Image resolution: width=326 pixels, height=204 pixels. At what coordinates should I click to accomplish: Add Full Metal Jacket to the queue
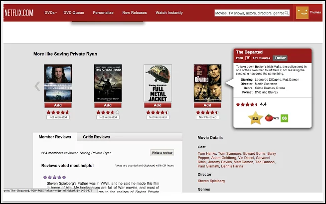pos(158,105)
